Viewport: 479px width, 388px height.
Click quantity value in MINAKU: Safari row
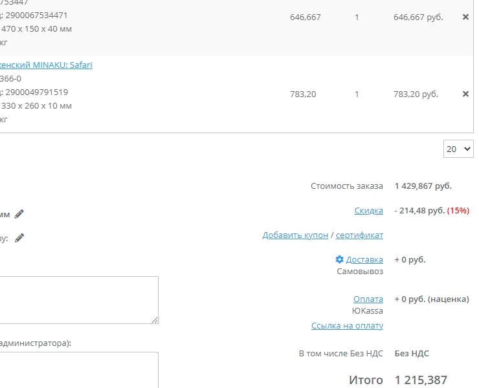(357, 94)
